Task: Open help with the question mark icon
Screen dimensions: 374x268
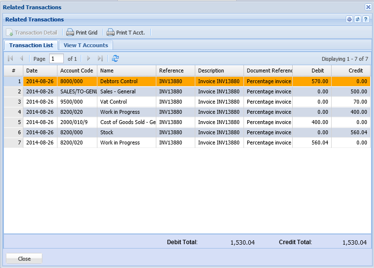Action: (x=365, y=19)
